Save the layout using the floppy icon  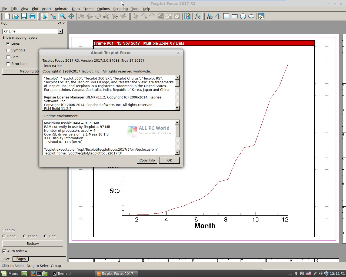pos(24,16)
